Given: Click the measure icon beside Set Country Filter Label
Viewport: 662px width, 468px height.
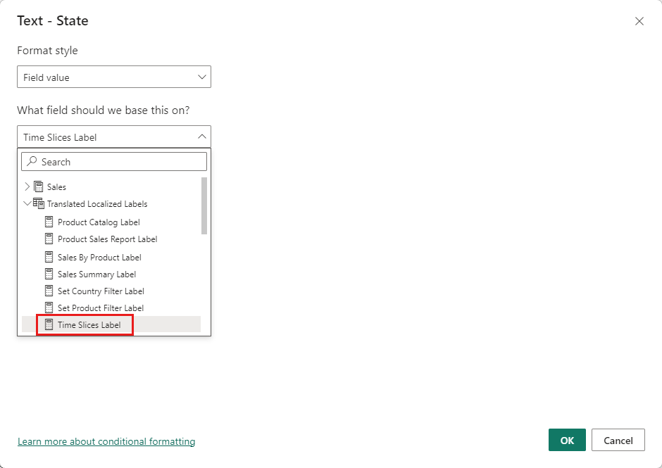Looking at the screenshot, I should 49,291.
